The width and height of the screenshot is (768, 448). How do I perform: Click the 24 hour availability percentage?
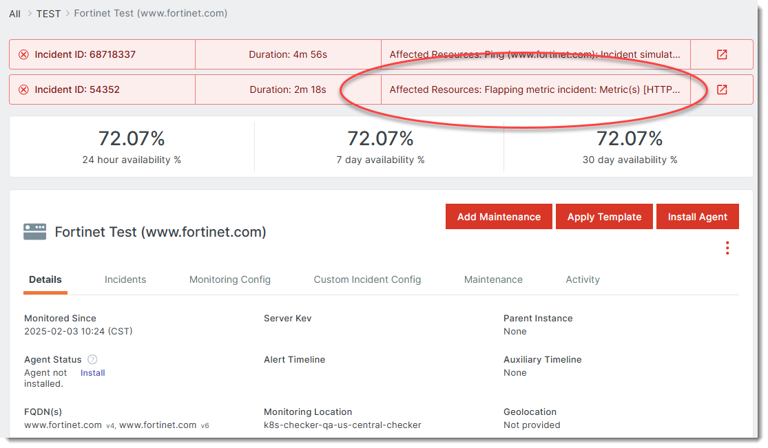click(132, 139)
